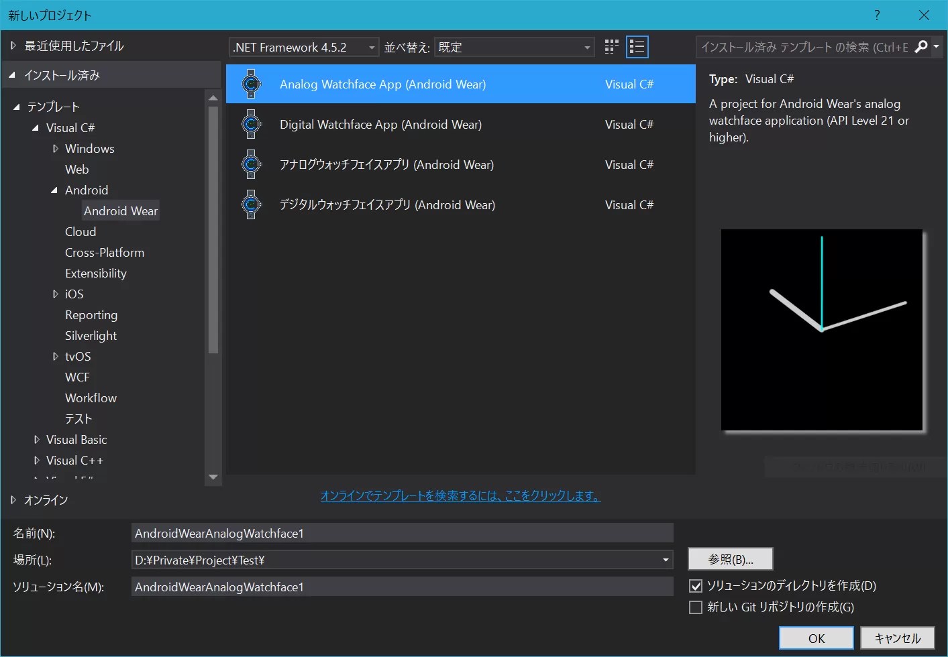Expand the 最近使用したファイル section
Viewport: 948px width, 657px height.
coord(13,46)
